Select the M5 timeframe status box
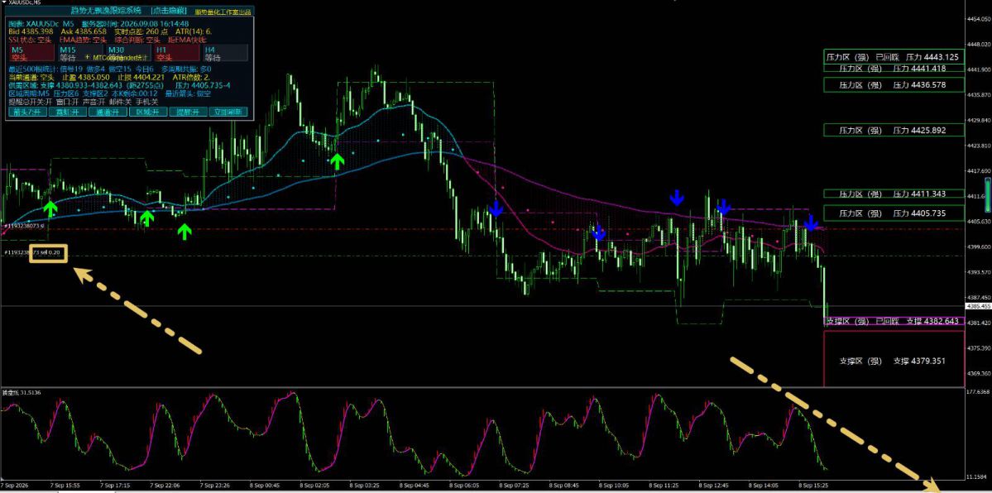Image resolution: width=992 pixels, height=493 pixels. click(31, 53)
